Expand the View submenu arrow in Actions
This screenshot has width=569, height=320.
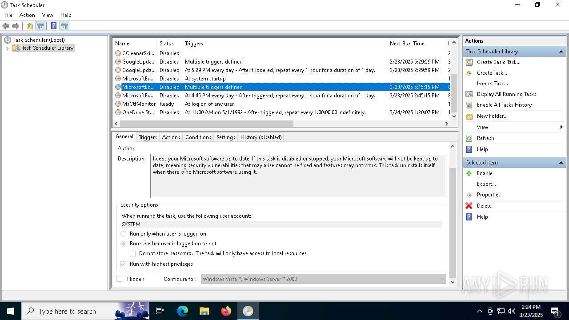(x=562, y=127)
